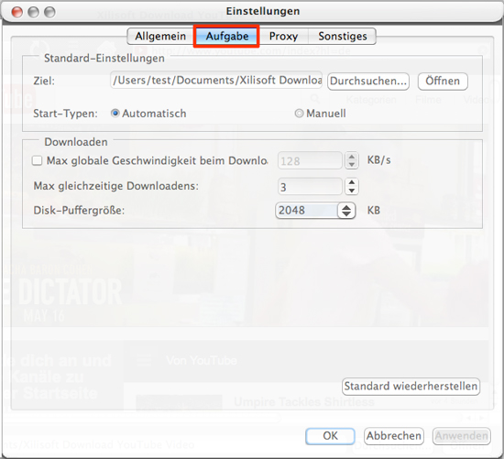504x459 pixels.
Task: Click the simultaneous downloads stepper arrows
Action: [x=352, y=186]
